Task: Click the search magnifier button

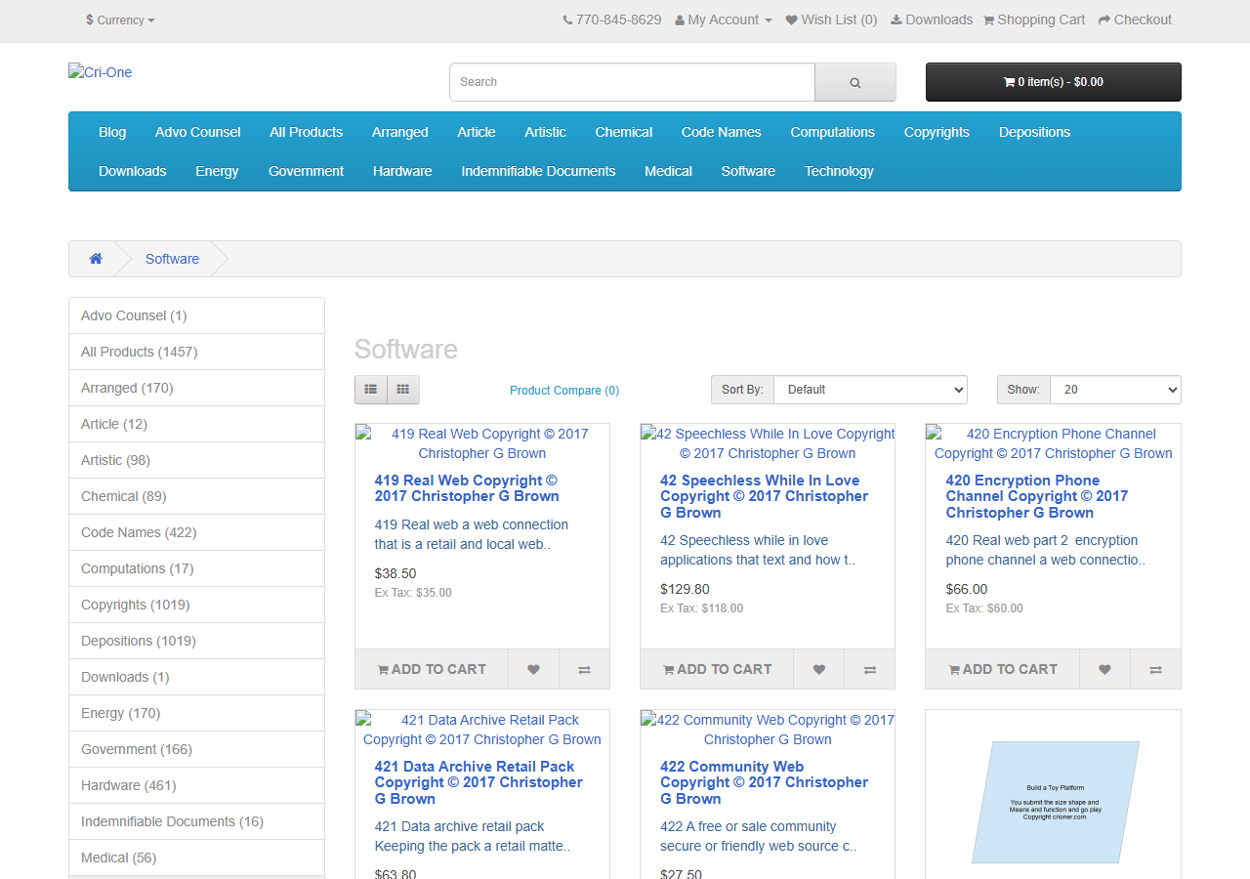Action: (855, 82)
